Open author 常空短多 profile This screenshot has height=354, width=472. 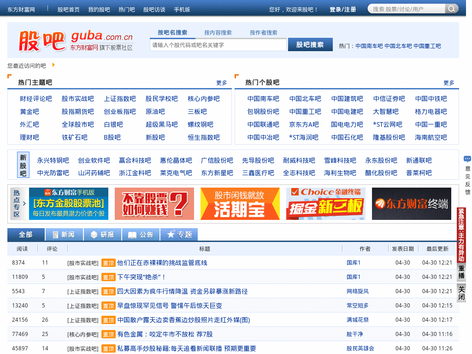click(357, 306)
